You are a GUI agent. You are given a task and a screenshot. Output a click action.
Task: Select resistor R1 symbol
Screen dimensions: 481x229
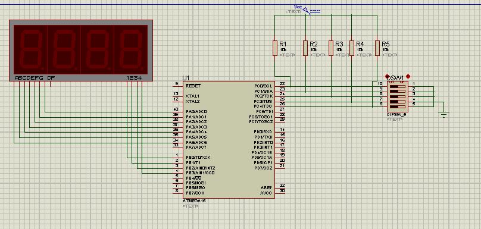tap(275, 48)
